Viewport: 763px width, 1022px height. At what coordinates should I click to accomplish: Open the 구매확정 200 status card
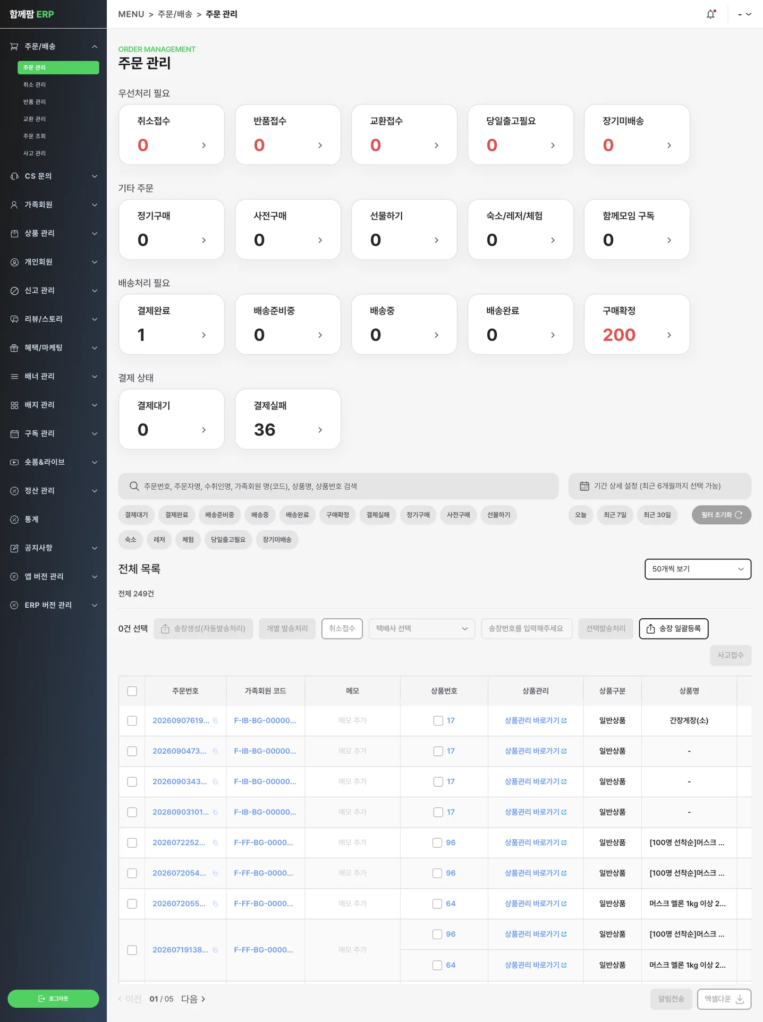coord(637,325)
